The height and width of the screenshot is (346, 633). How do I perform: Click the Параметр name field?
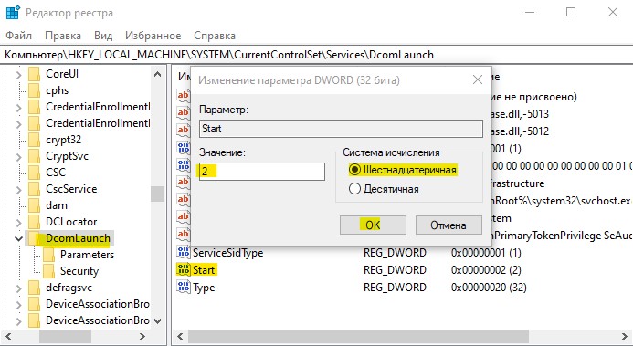point(341,129)
